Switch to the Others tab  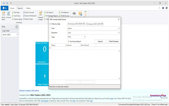28,8
